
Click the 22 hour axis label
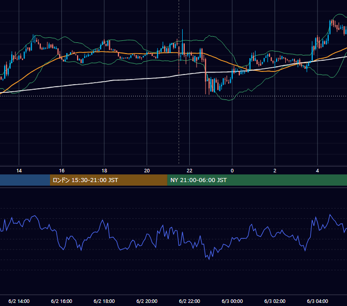point(189,171)
